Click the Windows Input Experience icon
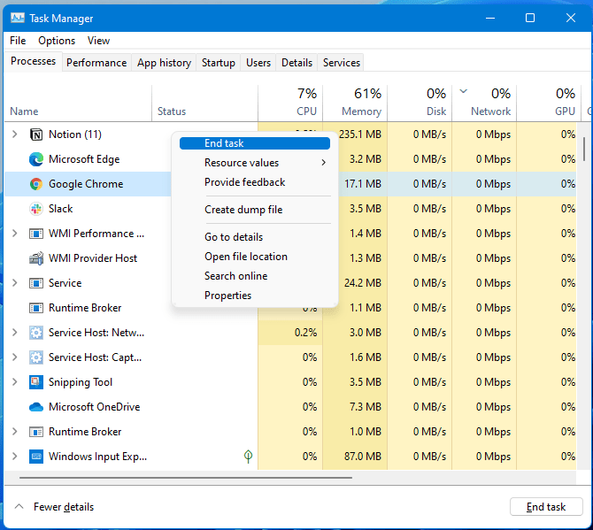 36,457
